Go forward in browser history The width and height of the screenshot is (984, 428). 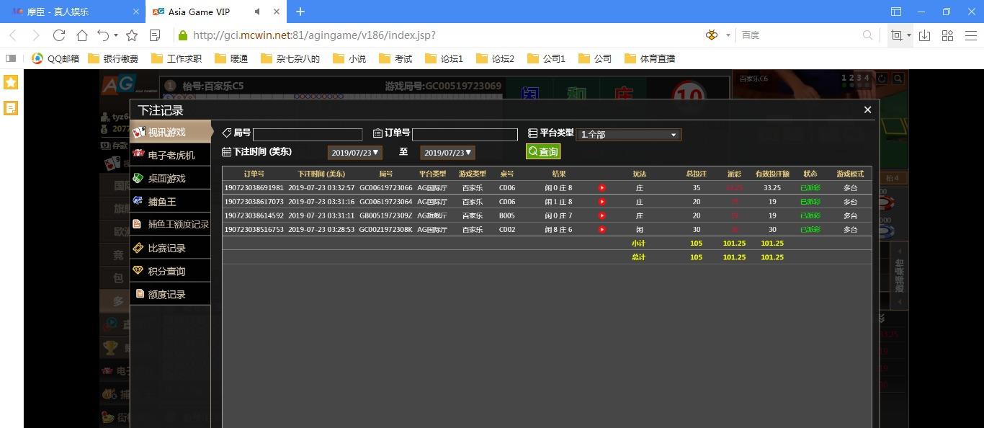36,35
